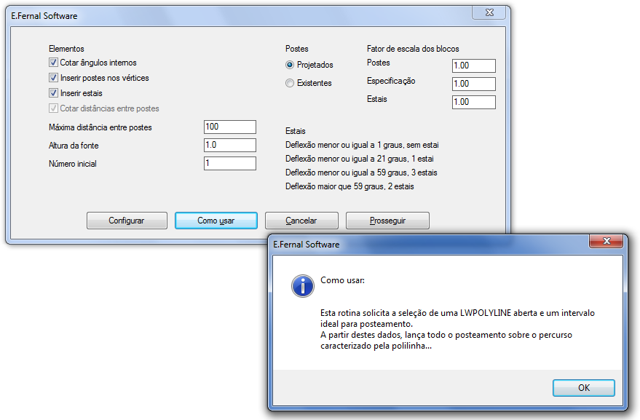
Task: Toggle Inserir postes nos vértices checkbox
Action: pos(53,78)
